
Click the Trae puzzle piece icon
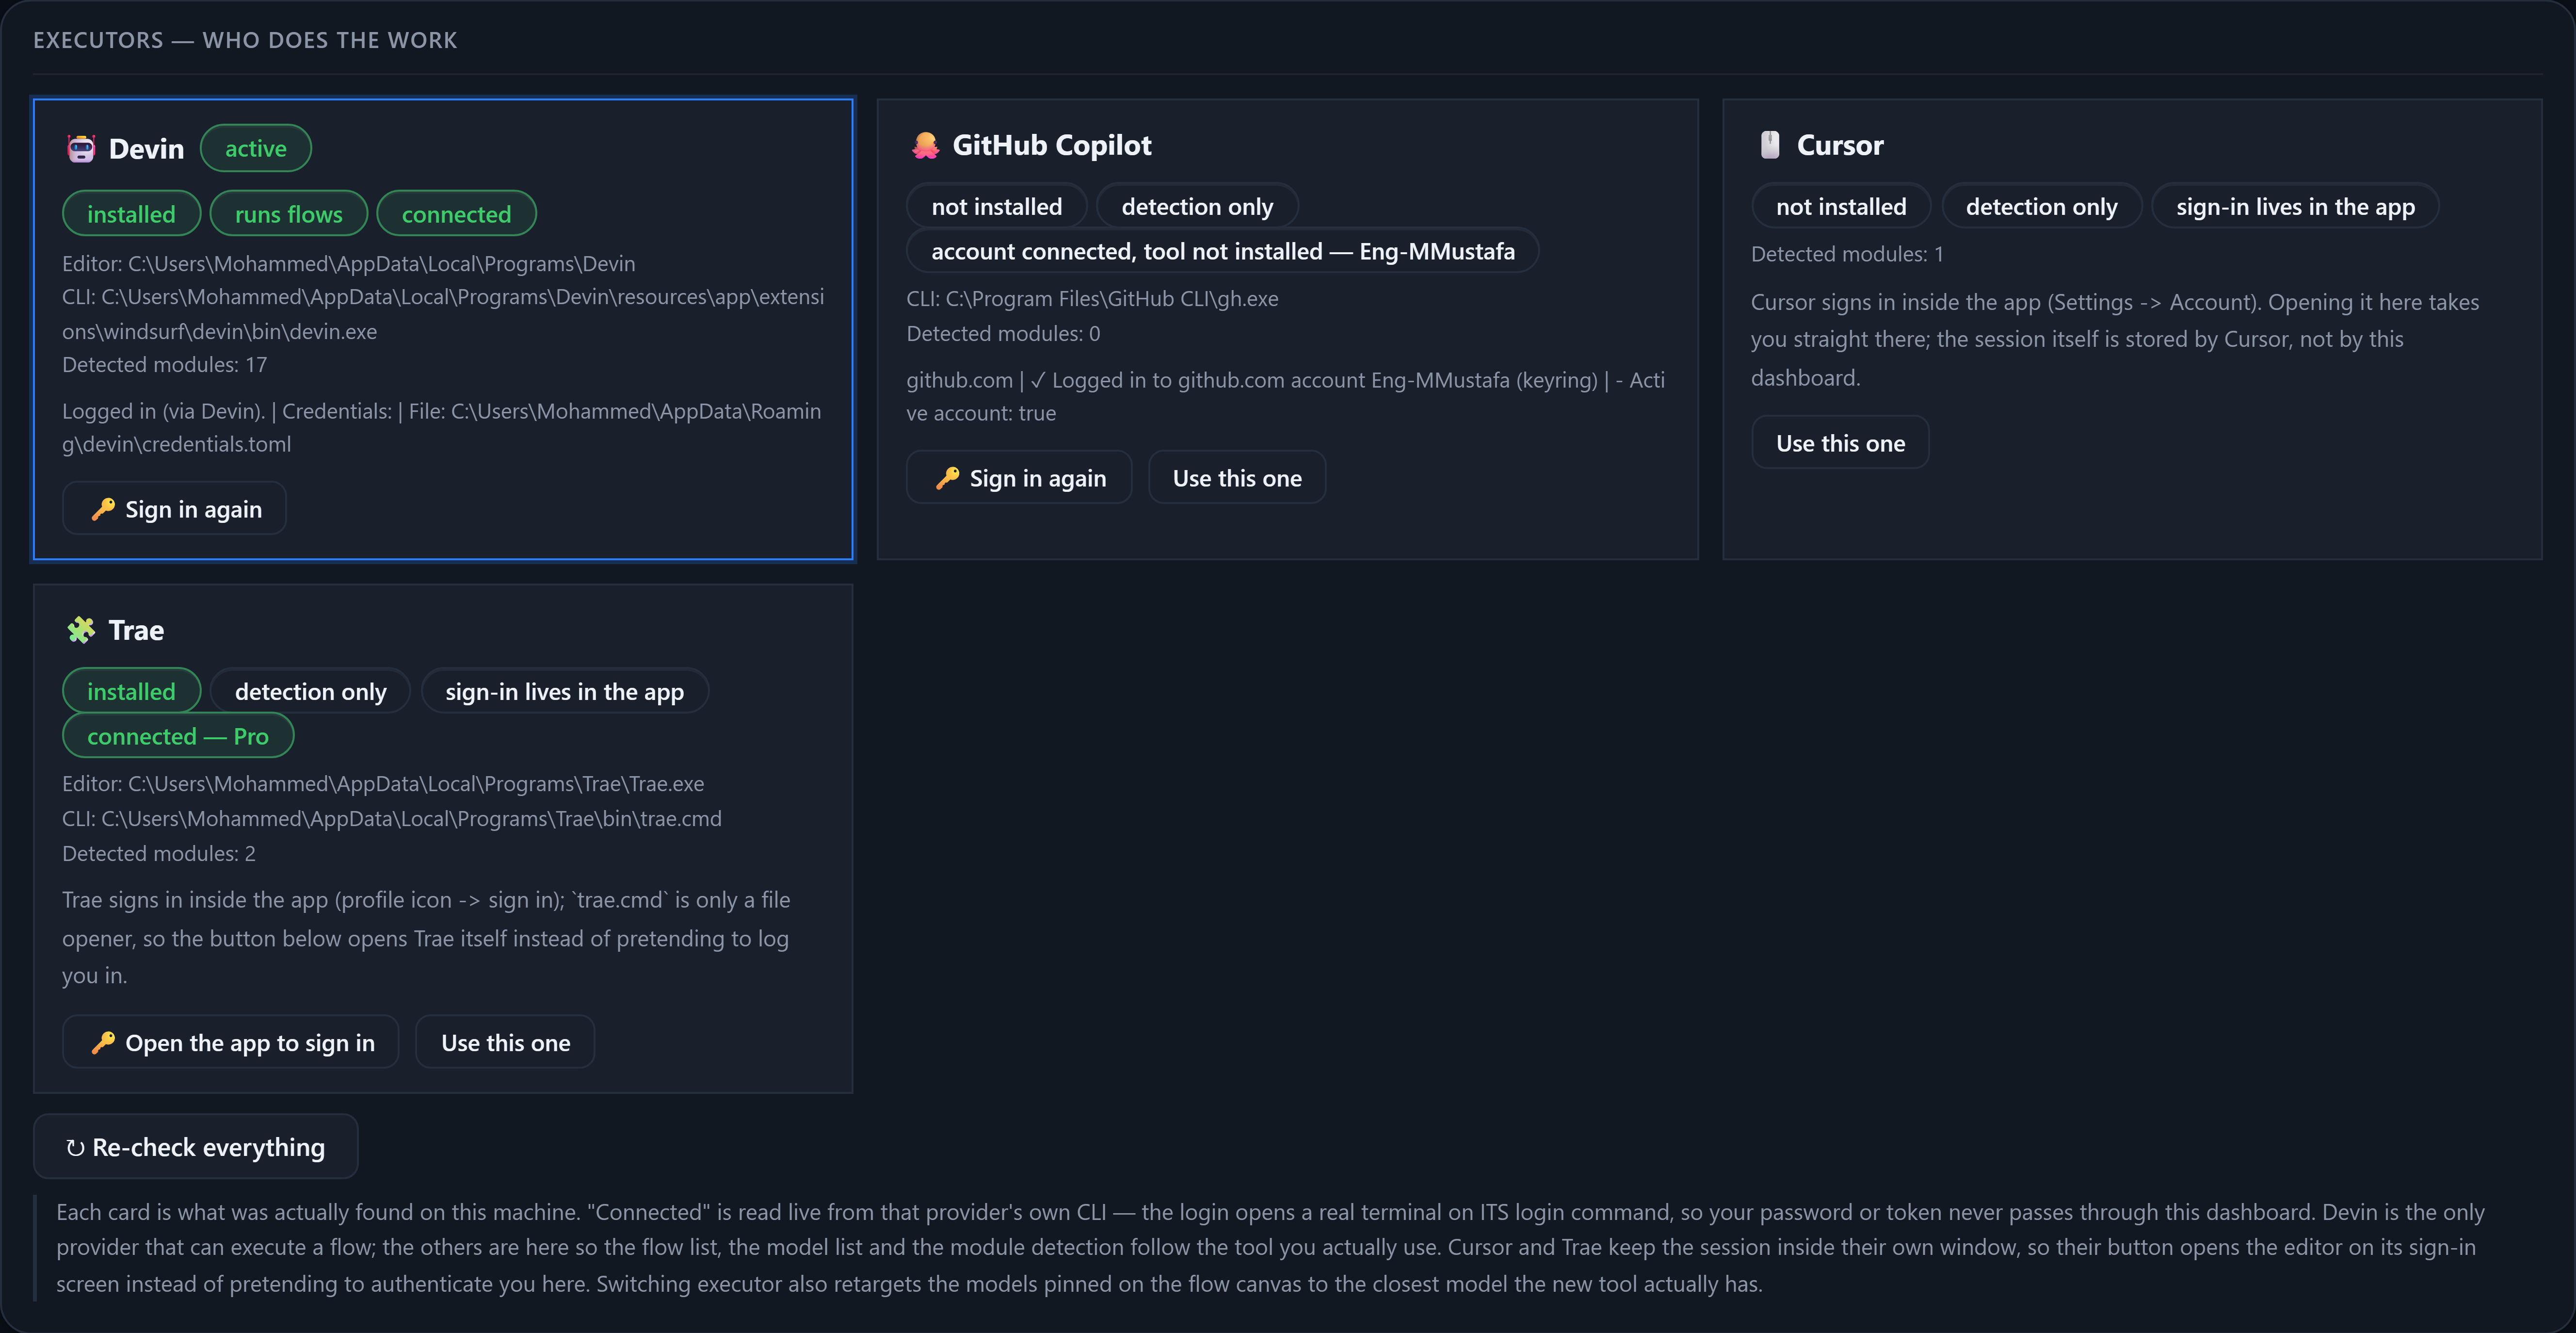click(81, 630)
